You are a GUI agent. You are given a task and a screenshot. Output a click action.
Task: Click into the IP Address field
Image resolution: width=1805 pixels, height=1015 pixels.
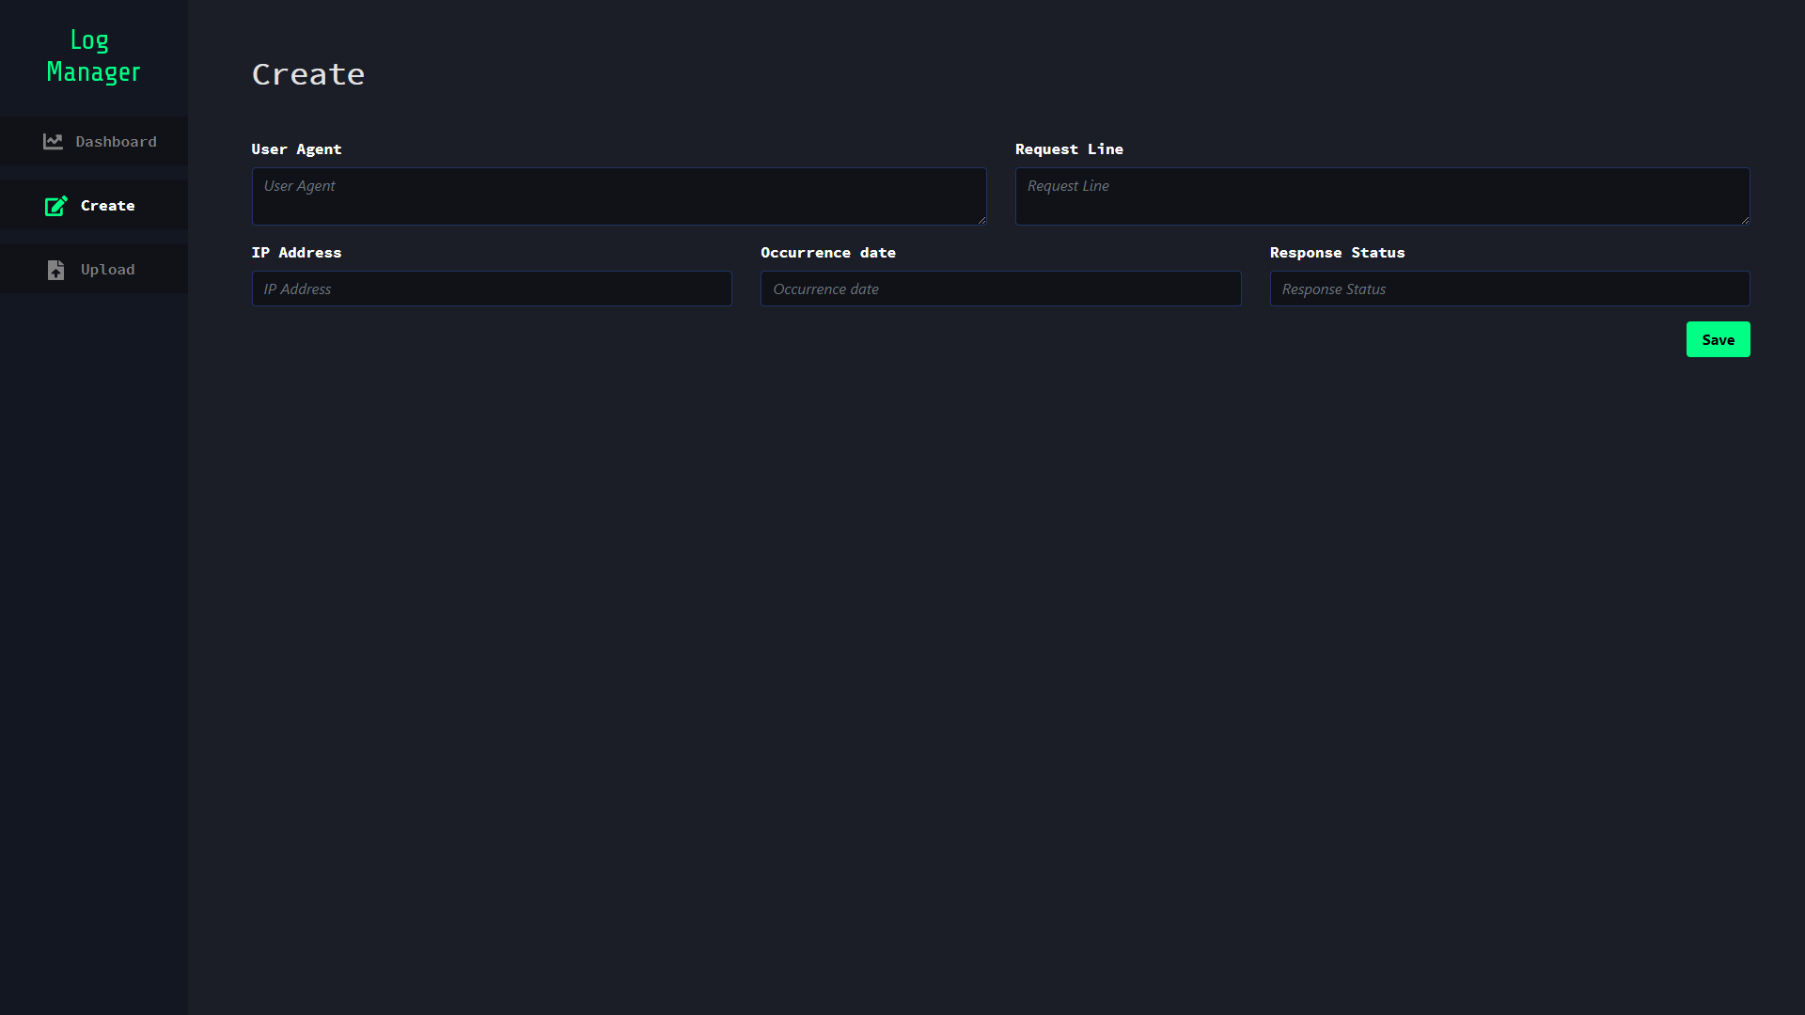tap(492, 289)
